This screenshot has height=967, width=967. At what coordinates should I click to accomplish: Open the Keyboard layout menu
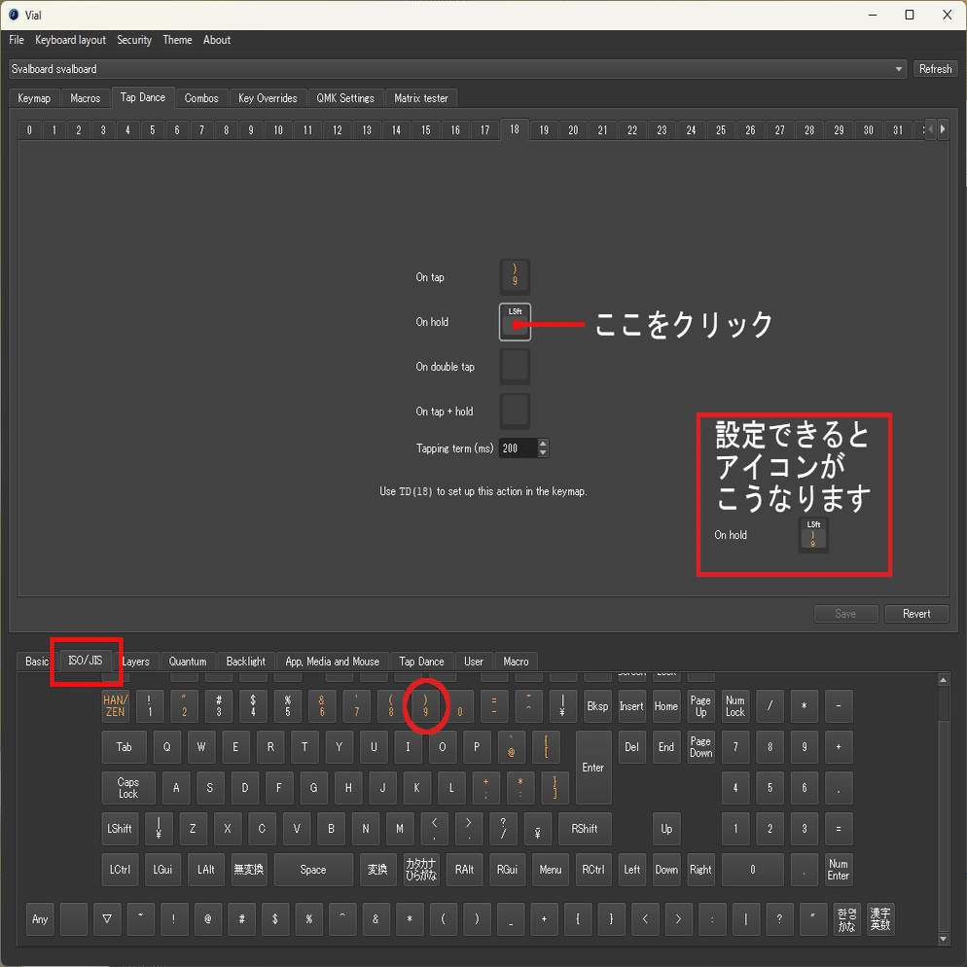70,40
